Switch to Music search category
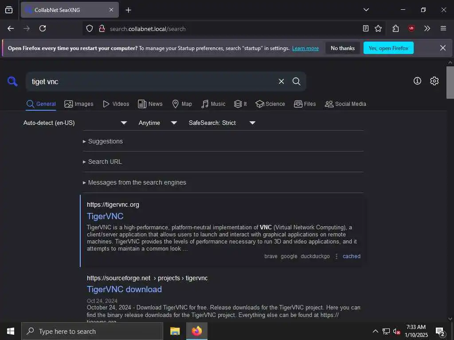The image size is (454, 340). pos(213,104)
